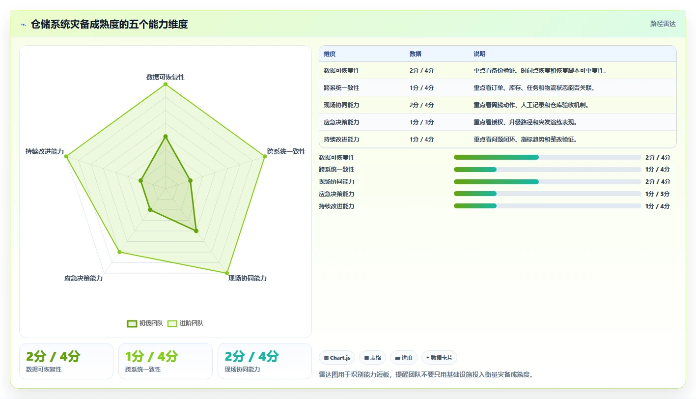Click the 跨系统一致性 radar axis label
696x399 pixels.
(x=286, y=151)
